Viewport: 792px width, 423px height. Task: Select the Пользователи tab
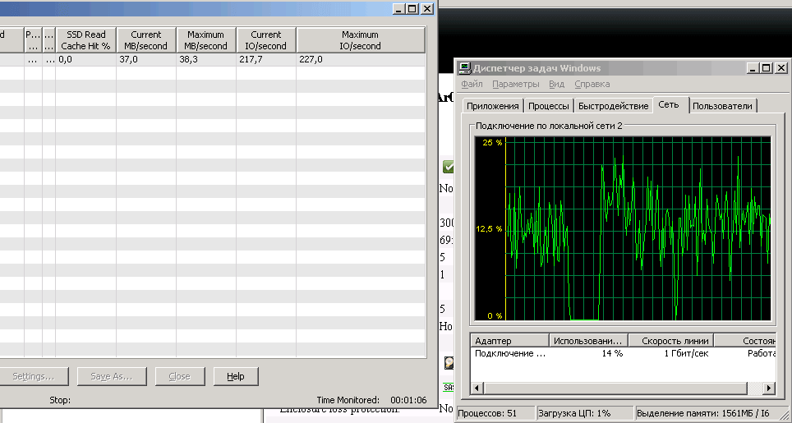(x=721, y=106)
